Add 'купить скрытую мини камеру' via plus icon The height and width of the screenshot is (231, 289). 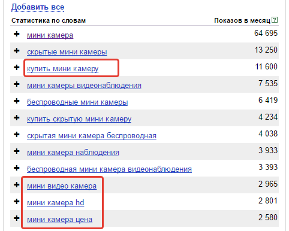[17, 118]
